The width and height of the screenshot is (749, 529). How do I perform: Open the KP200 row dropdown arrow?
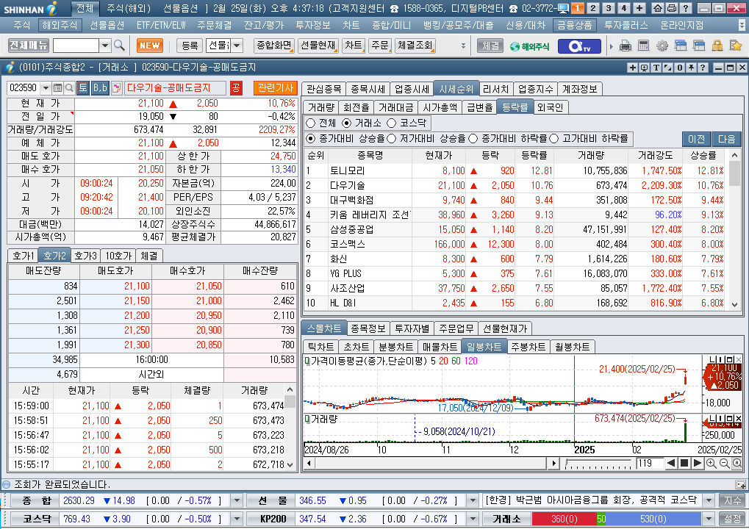(x=473, y=519)
